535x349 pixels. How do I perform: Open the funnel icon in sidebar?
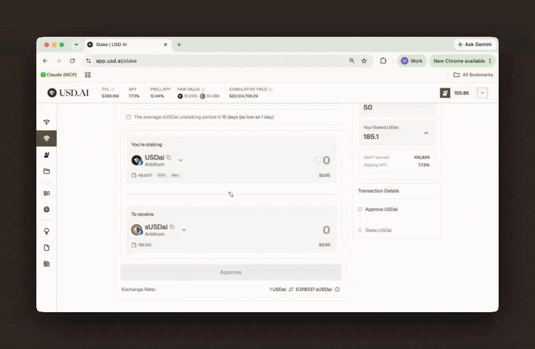click(47, 122)
